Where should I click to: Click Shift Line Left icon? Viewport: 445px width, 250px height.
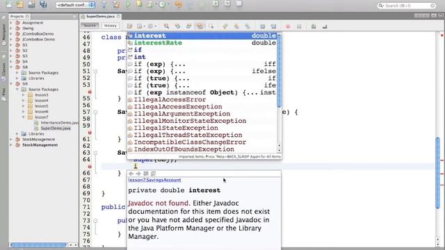click(x=262, y=26)
